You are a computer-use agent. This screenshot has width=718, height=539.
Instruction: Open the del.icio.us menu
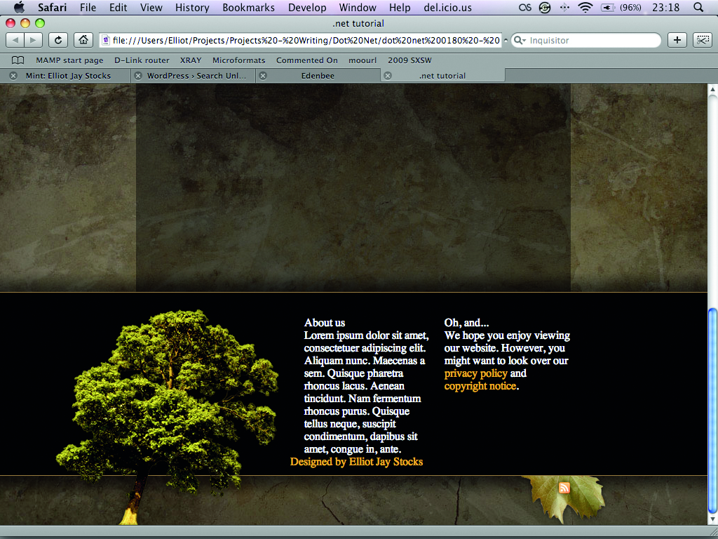point(448,7)
